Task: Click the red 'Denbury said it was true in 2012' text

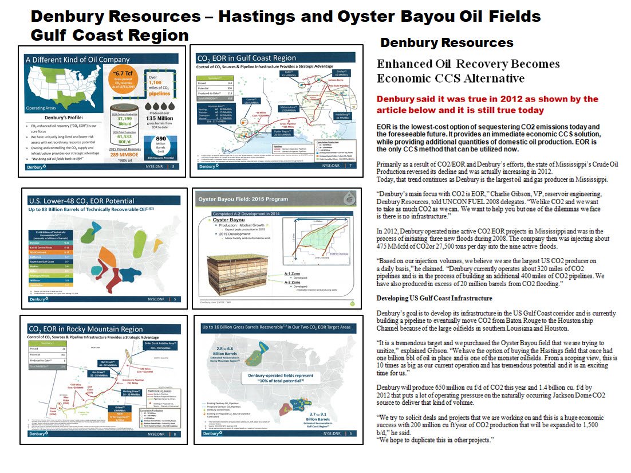Action: pyautogui.click(x=487, y=104)
